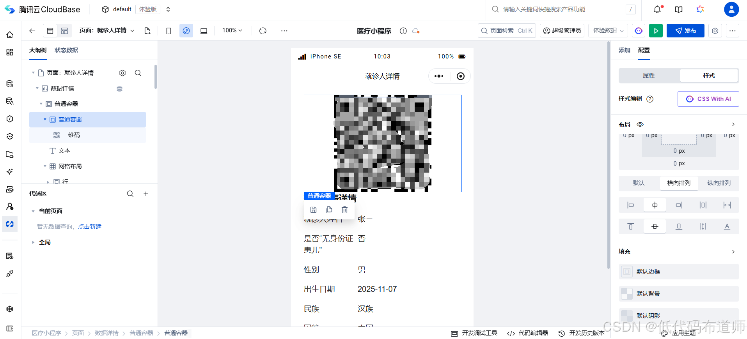
Task: Click 默认背景 color swatch
Action: point(627,294)
